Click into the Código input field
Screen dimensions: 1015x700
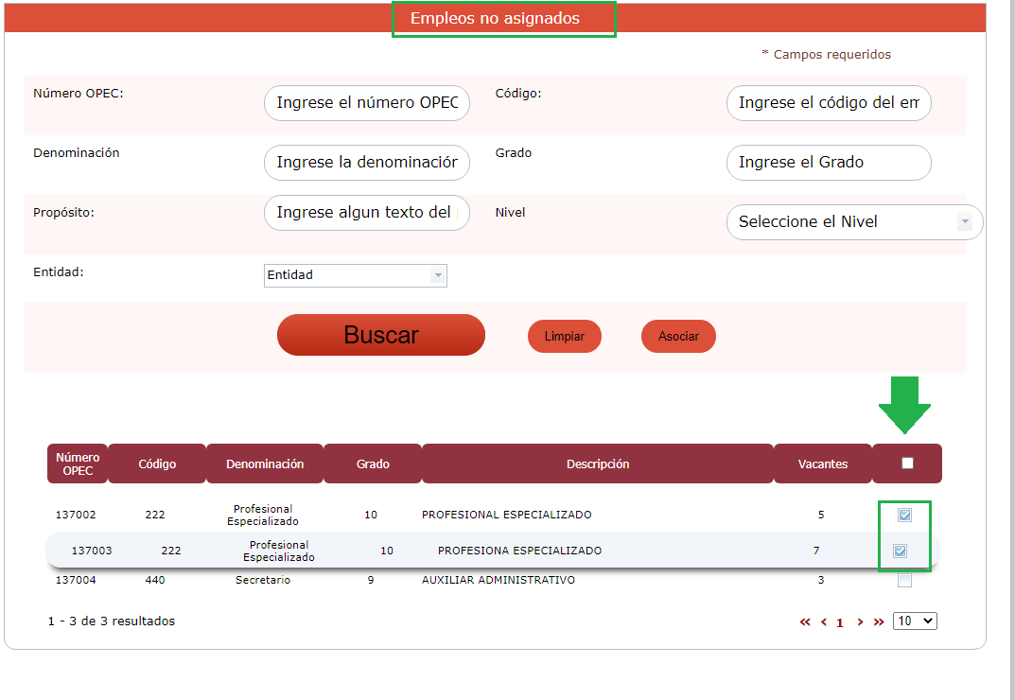829,103
